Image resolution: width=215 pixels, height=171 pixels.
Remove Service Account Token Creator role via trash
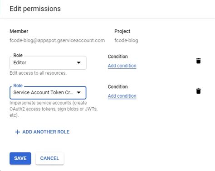(198, 91)
